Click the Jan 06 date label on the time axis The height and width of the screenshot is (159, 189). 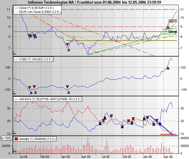click(147, 157)
